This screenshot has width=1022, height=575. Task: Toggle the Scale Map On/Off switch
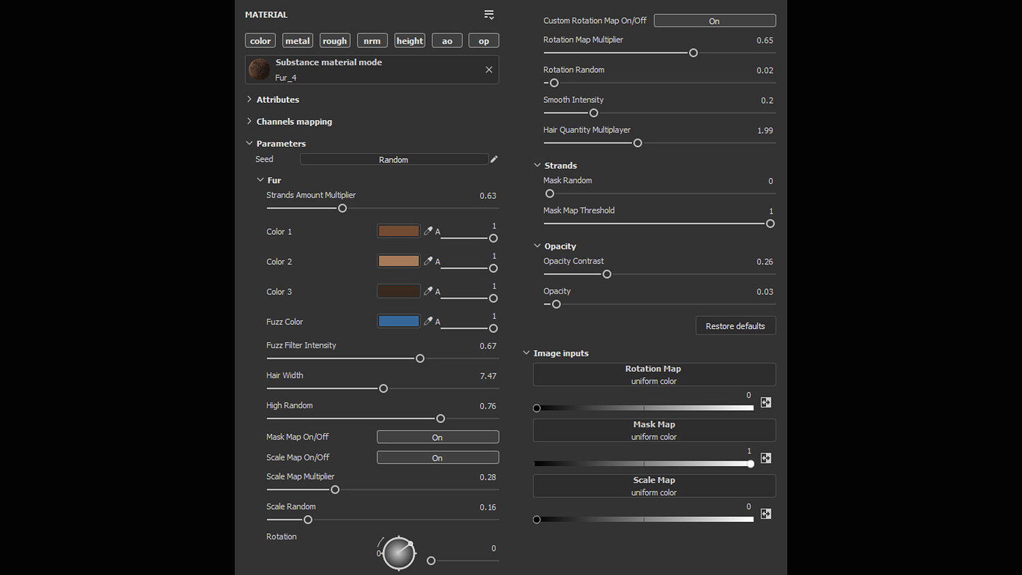(437, 458)
